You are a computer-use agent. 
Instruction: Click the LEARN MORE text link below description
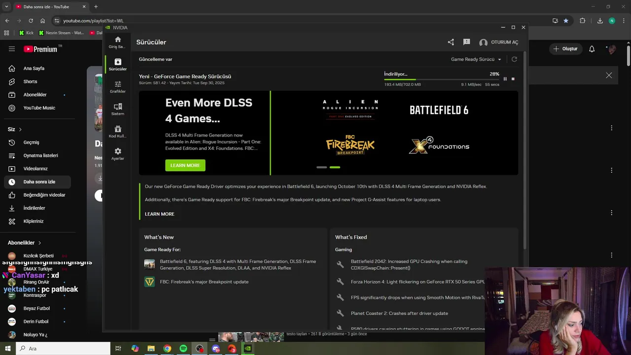(x=159, y=214)
